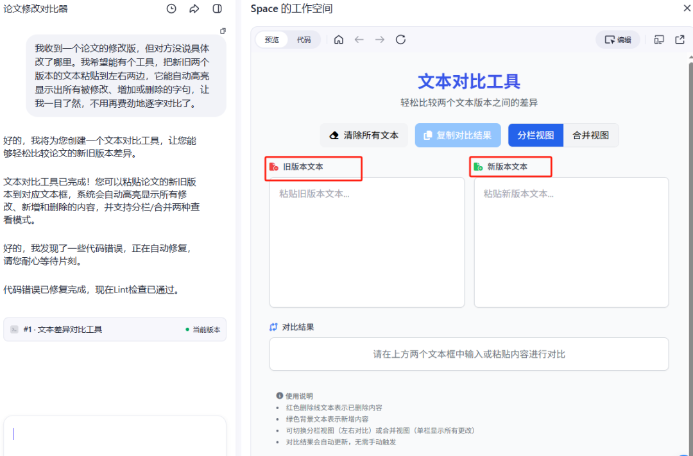The height and width of the screenshot is (456, 693).
Task: Click 清除所有文本 button
Action: pos(364,135)
